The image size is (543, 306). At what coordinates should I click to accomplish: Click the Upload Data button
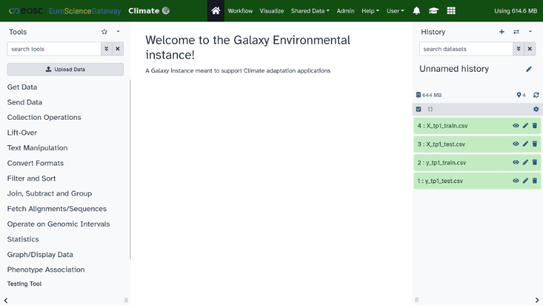coord(66,69)
